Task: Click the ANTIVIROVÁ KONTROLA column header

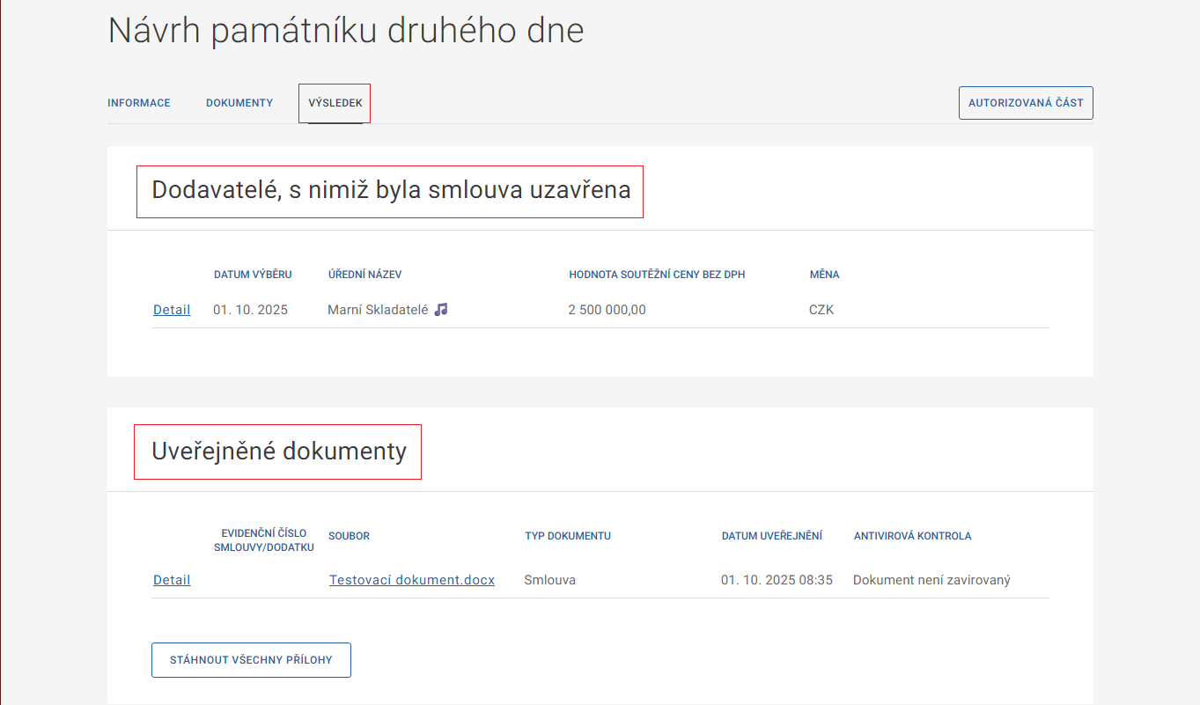Action: tap(913, 535)
